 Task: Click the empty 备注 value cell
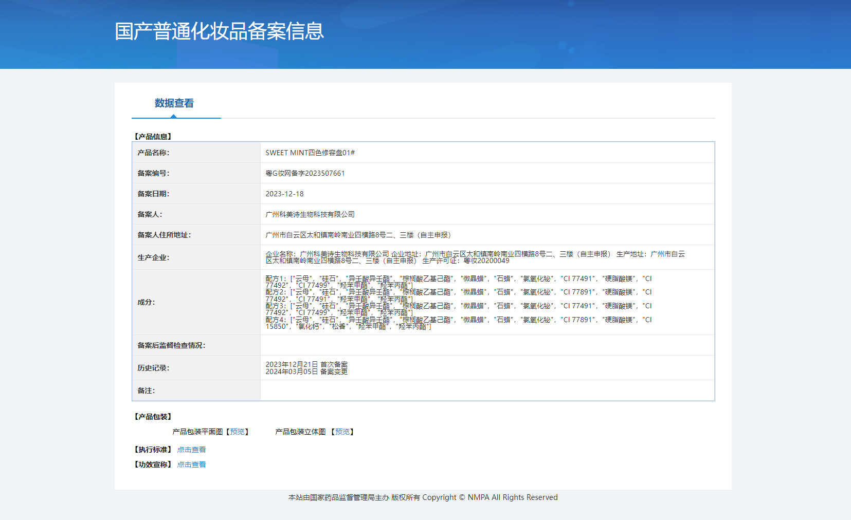point(487,391)
